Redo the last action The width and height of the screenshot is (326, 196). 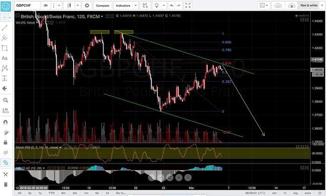coord(179,6)
